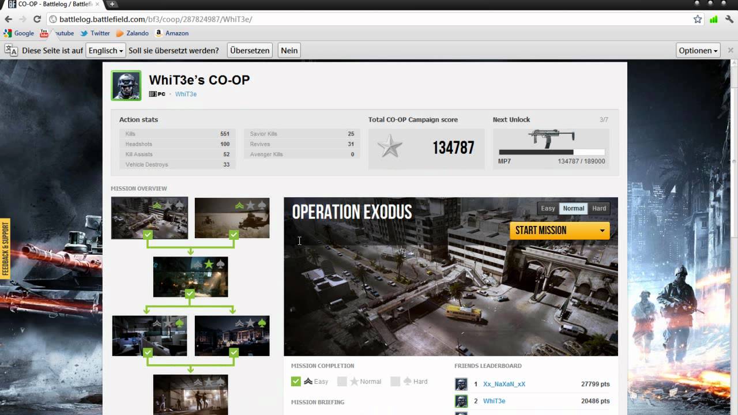Click the Kills stat row showing 551
This screenshot has width=738, height=415.
(177, 134)
